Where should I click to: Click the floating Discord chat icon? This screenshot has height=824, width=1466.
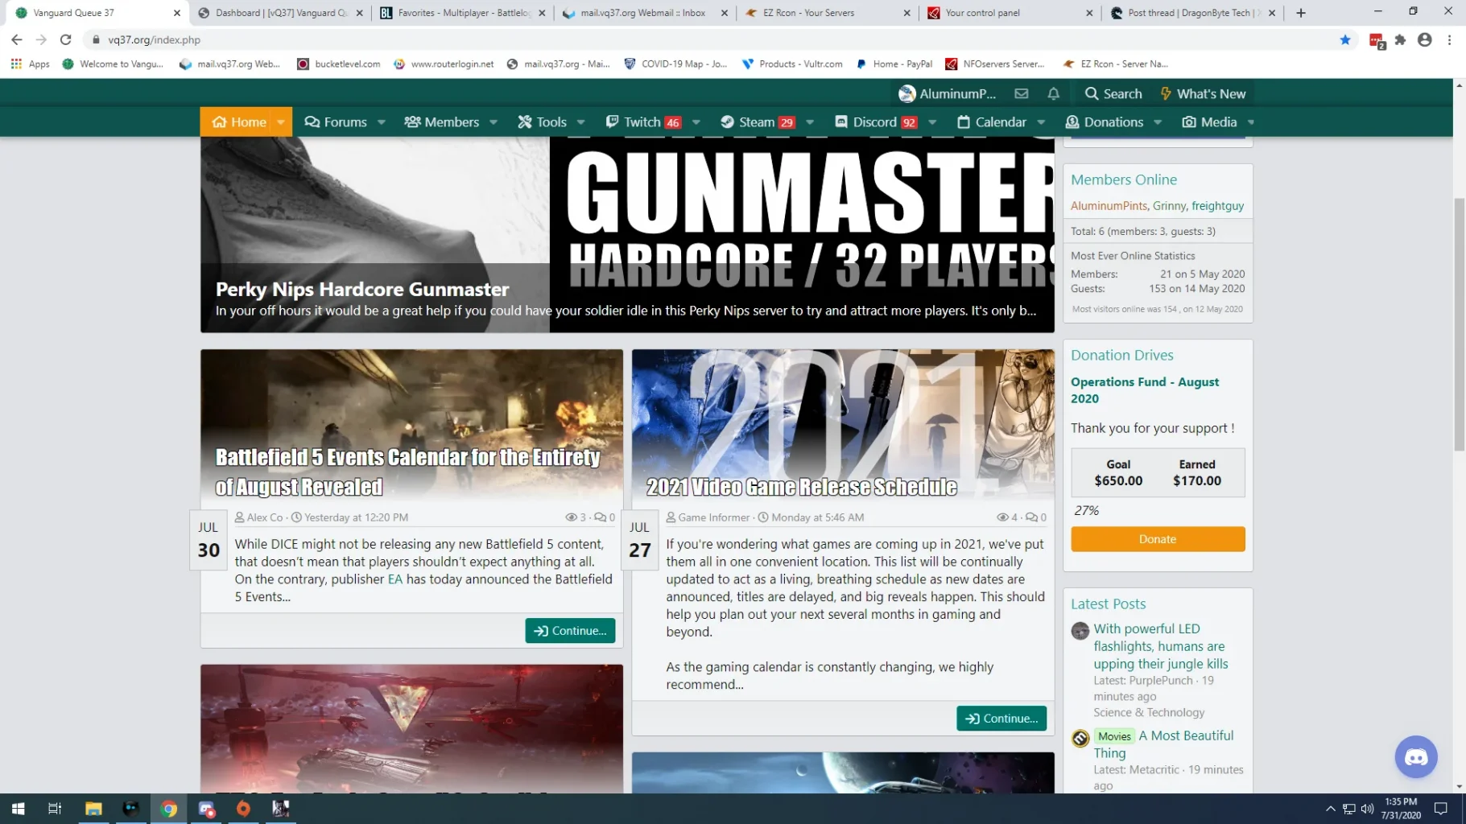point(1415,757)
